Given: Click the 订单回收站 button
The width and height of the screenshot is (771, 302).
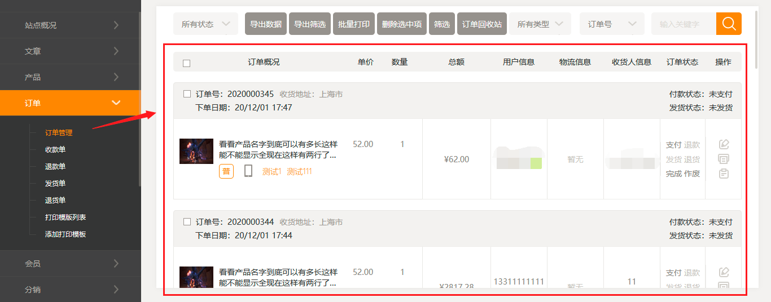Looking at the screenshot, I should [481, 24].
